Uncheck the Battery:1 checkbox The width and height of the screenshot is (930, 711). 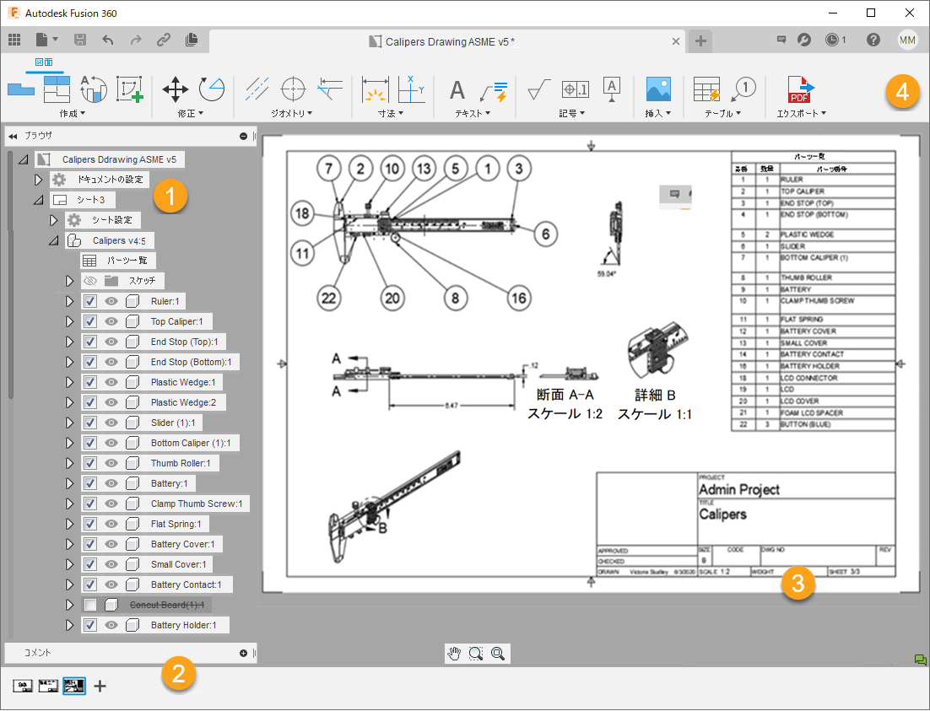pyautogui.click(x=89, y=483)
